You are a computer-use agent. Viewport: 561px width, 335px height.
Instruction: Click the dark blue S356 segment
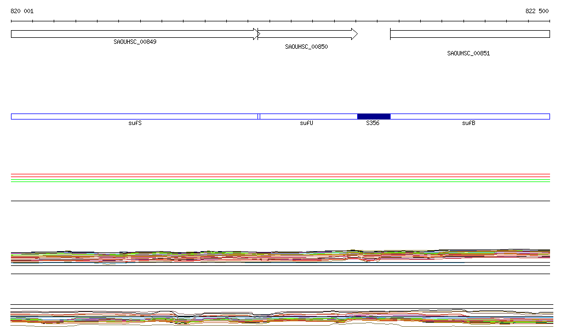click(374, 116)
